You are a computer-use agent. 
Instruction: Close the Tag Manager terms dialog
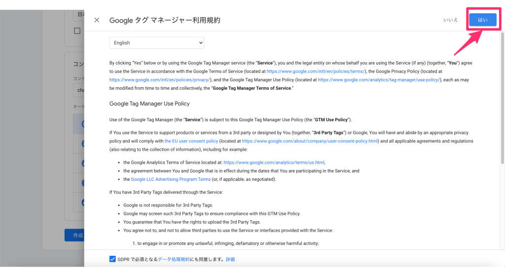point(97,20)
